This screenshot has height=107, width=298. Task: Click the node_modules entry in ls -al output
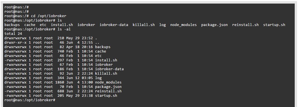[108, 82]
